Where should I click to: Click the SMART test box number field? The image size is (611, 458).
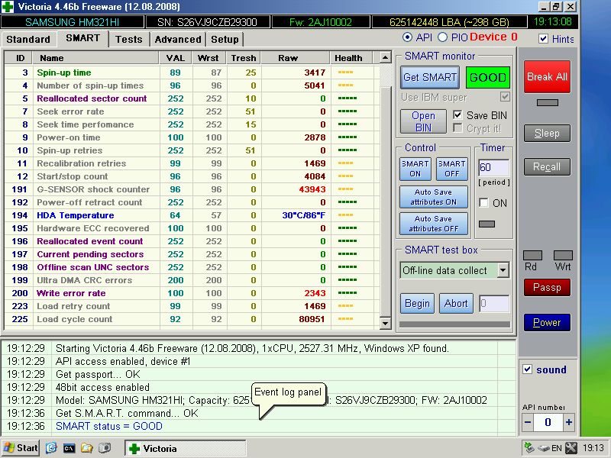494,303
